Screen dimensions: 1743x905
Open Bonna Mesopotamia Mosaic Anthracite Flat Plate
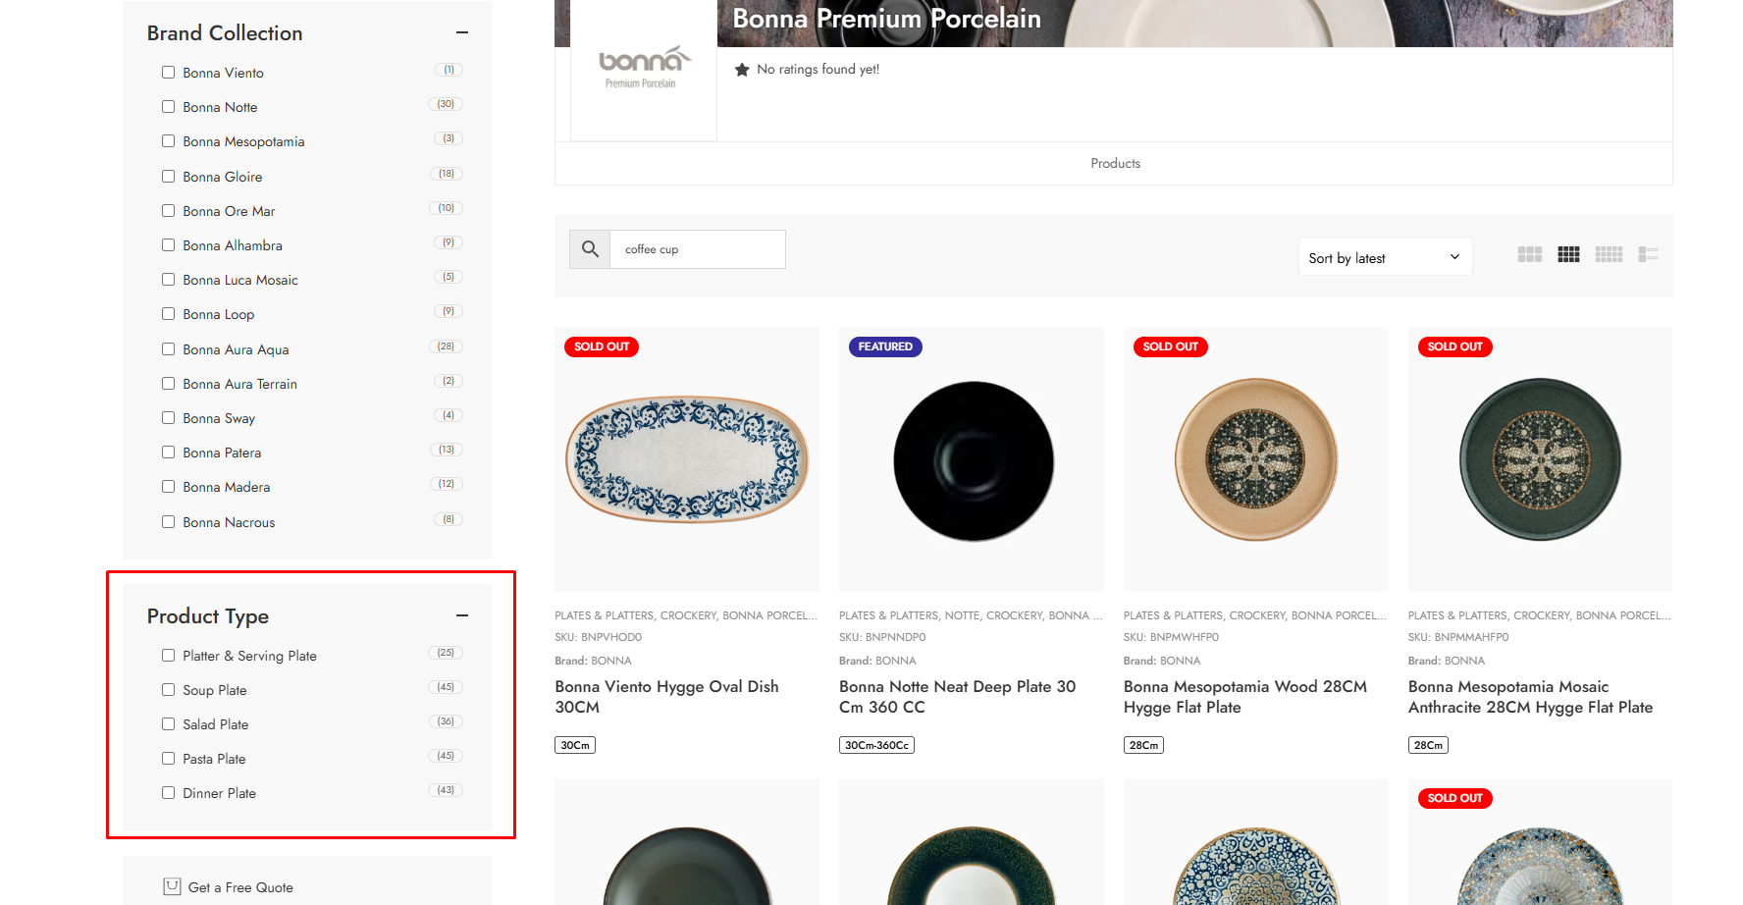click(1530, 697)
